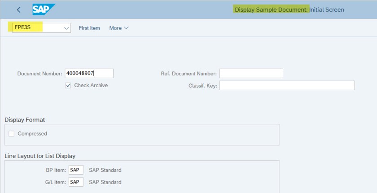Click the G/L Item label

(56, 182)
